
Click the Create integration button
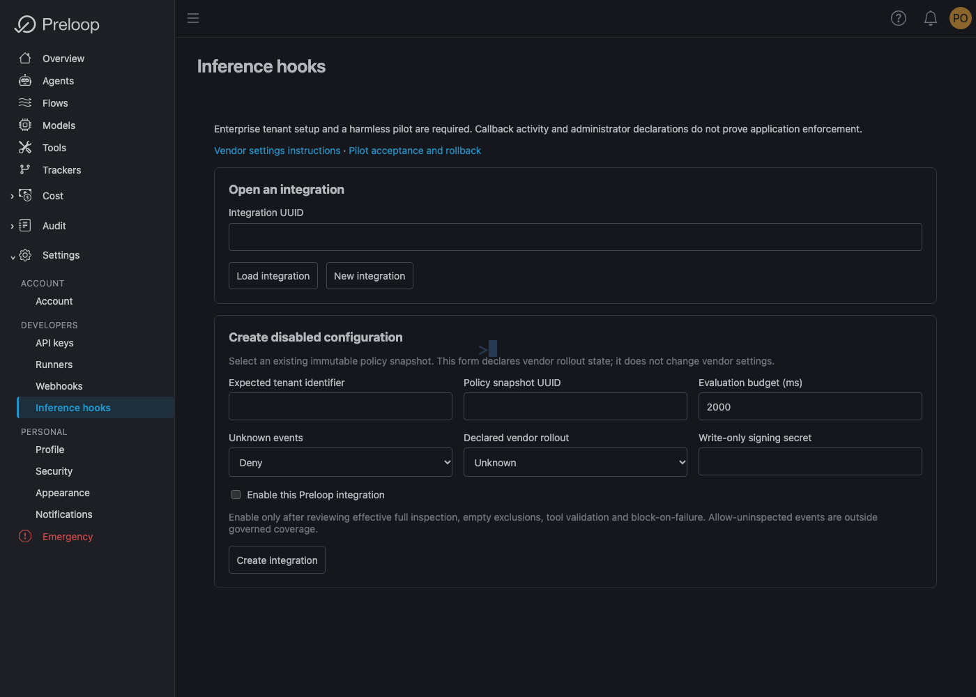tap(277, 560)
